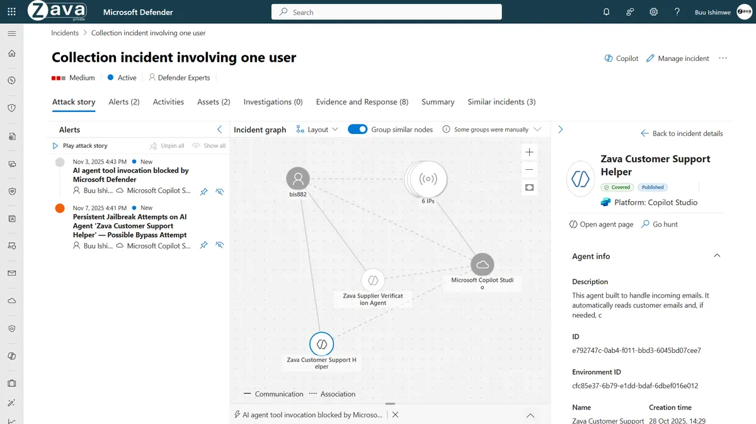
Task: Select the bottom 'AI agent tool invocation blocked' tab
Action: point(308,415)
